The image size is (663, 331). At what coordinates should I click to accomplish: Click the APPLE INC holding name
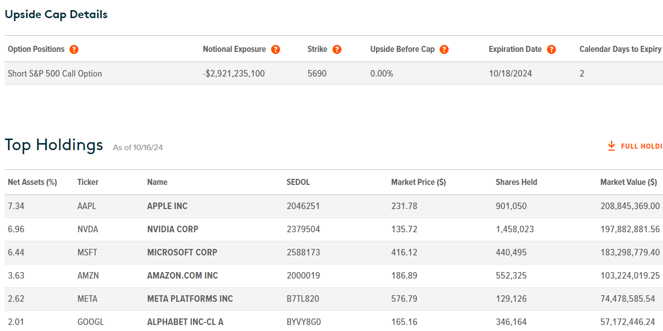click(167, 206)
